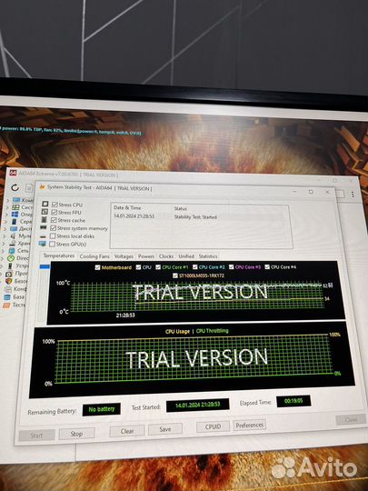Click the database icon beside База in tree

click(x=7, y=296)
